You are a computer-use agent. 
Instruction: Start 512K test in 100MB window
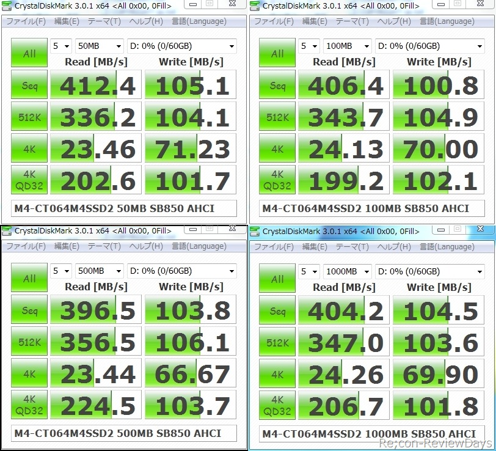(x=277, y=116)
